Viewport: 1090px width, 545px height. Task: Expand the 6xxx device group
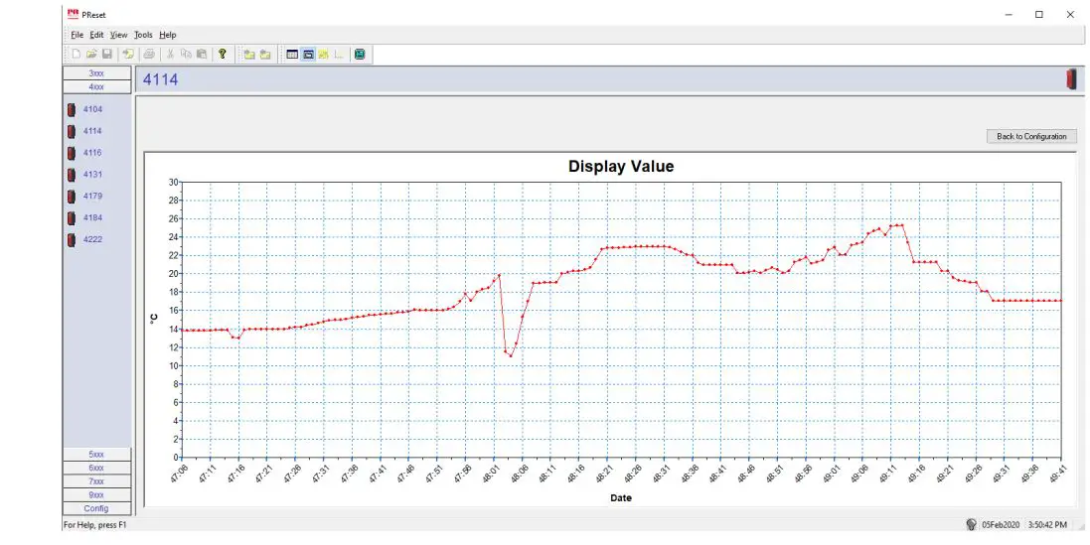96,468
